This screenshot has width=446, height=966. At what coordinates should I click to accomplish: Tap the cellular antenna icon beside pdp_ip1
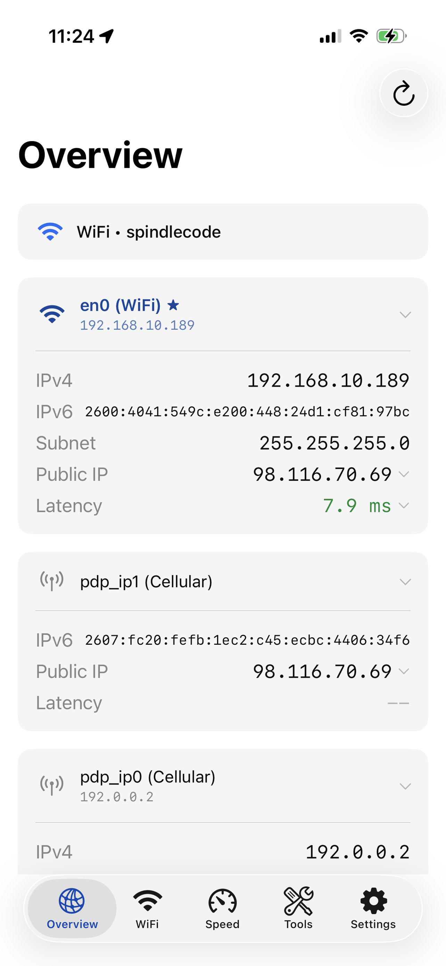coord(52,581)
